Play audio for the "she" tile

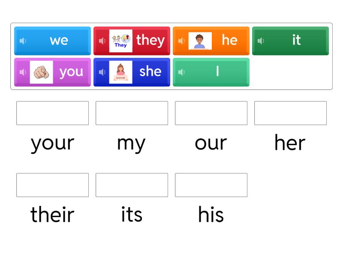[x=102, y=72]
